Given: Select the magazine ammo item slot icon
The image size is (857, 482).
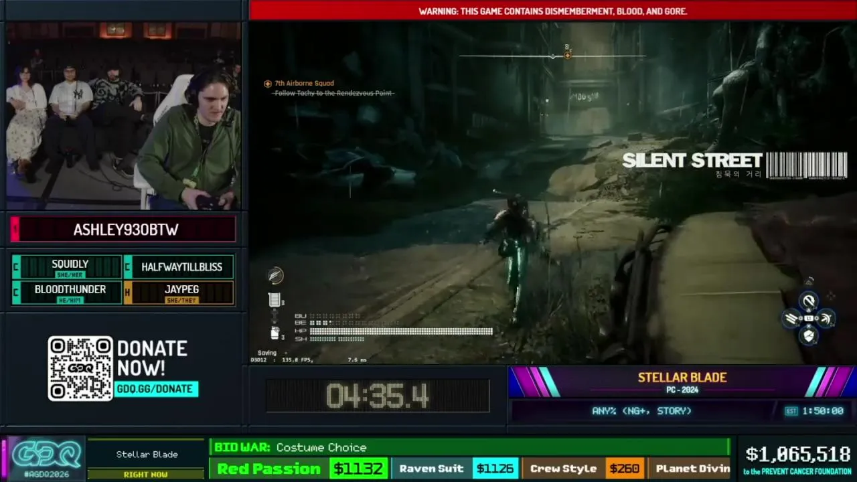Looking at the screenshot, I should (x=275, y=301).
